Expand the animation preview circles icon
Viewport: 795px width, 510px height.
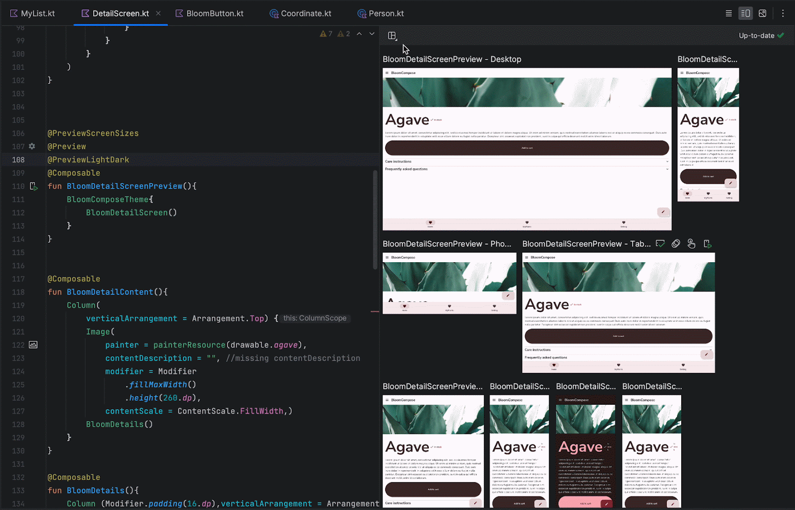[x=675, y=243]
